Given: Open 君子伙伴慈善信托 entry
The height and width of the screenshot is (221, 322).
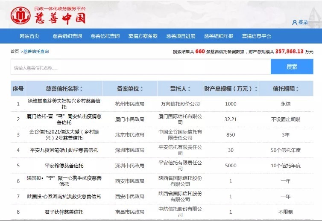Looking at the screenshot, I should coord(64,212).
